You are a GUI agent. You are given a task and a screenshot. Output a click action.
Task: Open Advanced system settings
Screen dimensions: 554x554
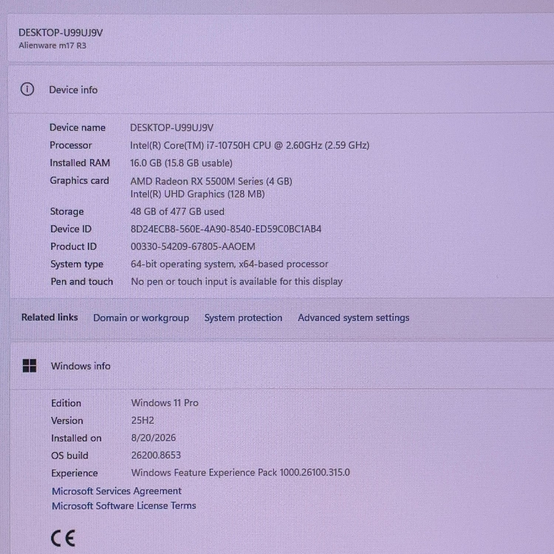point(353,318)
